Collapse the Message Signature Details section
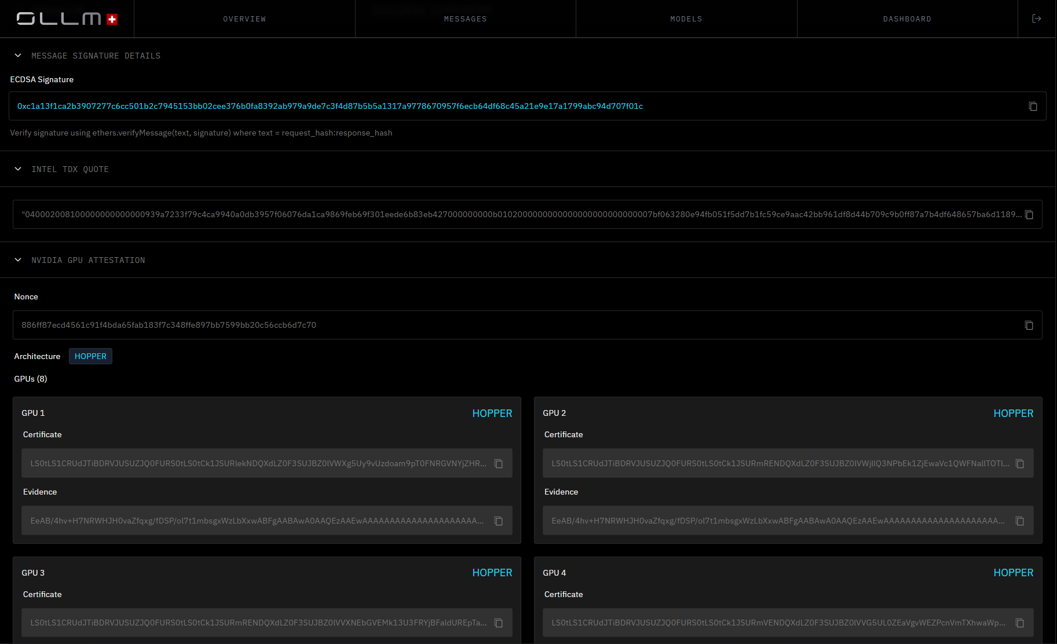Viewport: 1057px width, 644px height. tap(18, 56)
